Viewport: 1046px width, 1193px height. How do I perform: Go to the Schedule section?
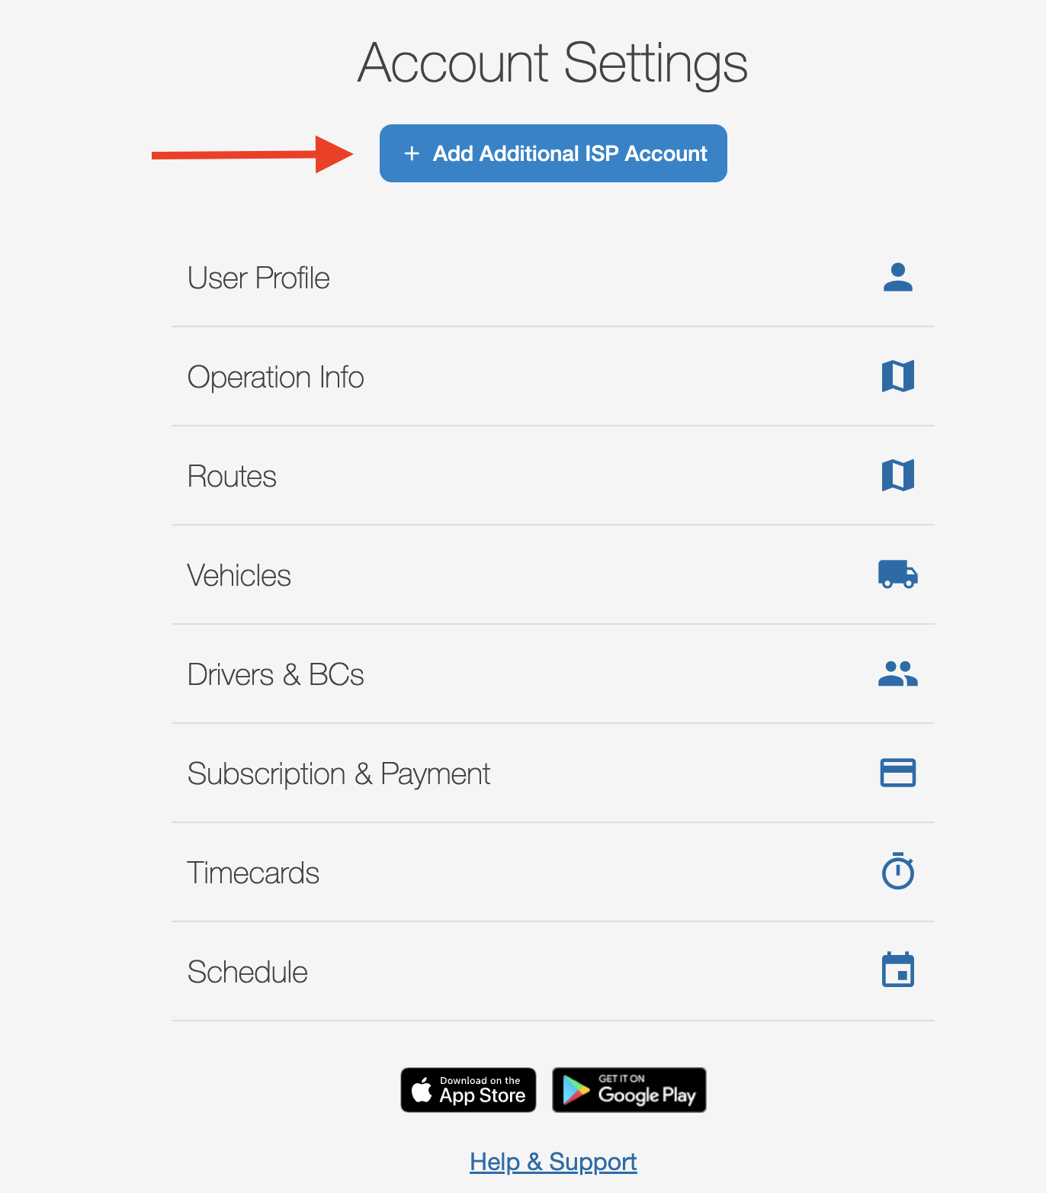(247, 973)
